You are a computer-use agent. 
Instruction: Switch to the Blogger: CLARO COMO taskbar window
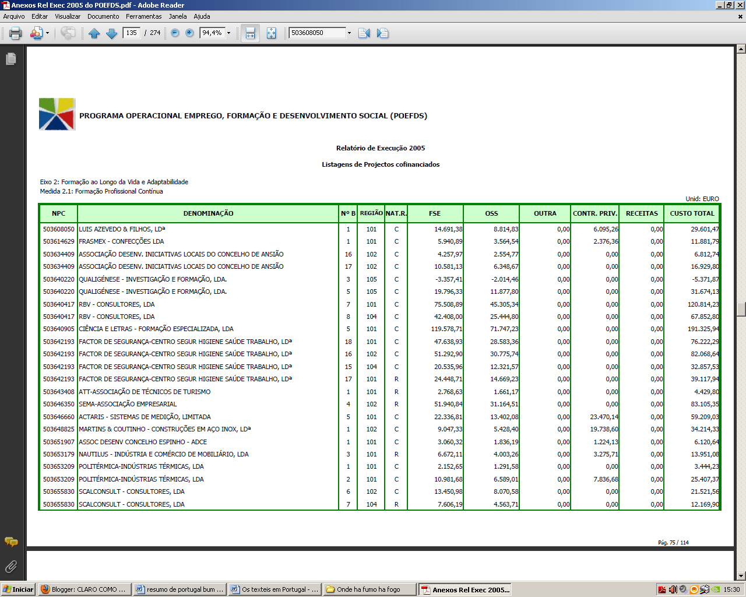(83, 589)
